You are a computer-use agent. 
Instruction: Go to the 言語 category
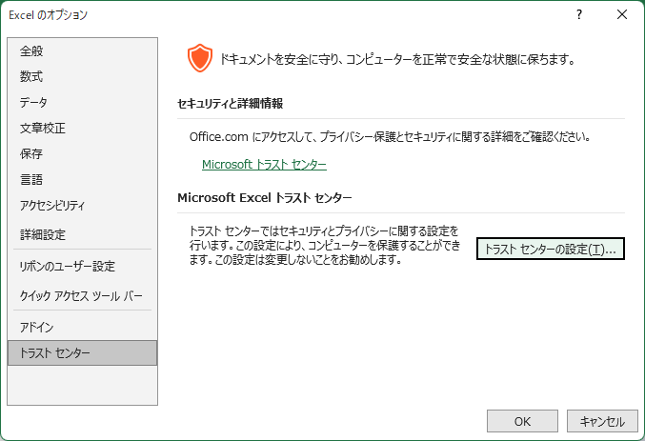tap(31, 179)
